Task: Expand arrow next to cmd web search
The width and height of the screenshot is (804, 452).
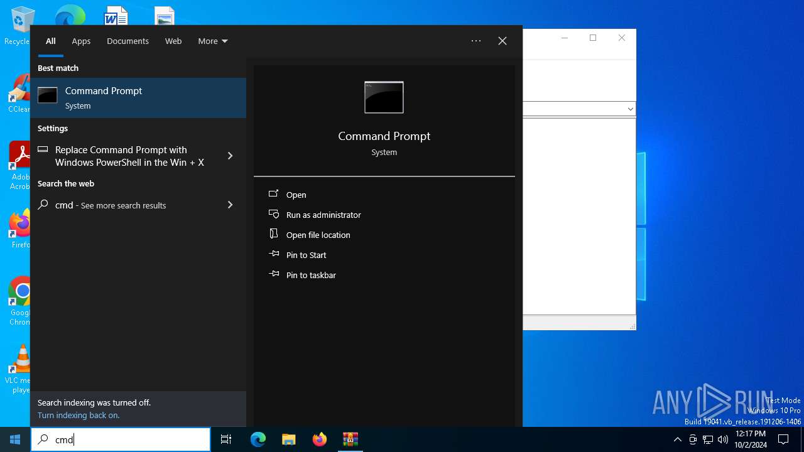Action: (230, 205)
